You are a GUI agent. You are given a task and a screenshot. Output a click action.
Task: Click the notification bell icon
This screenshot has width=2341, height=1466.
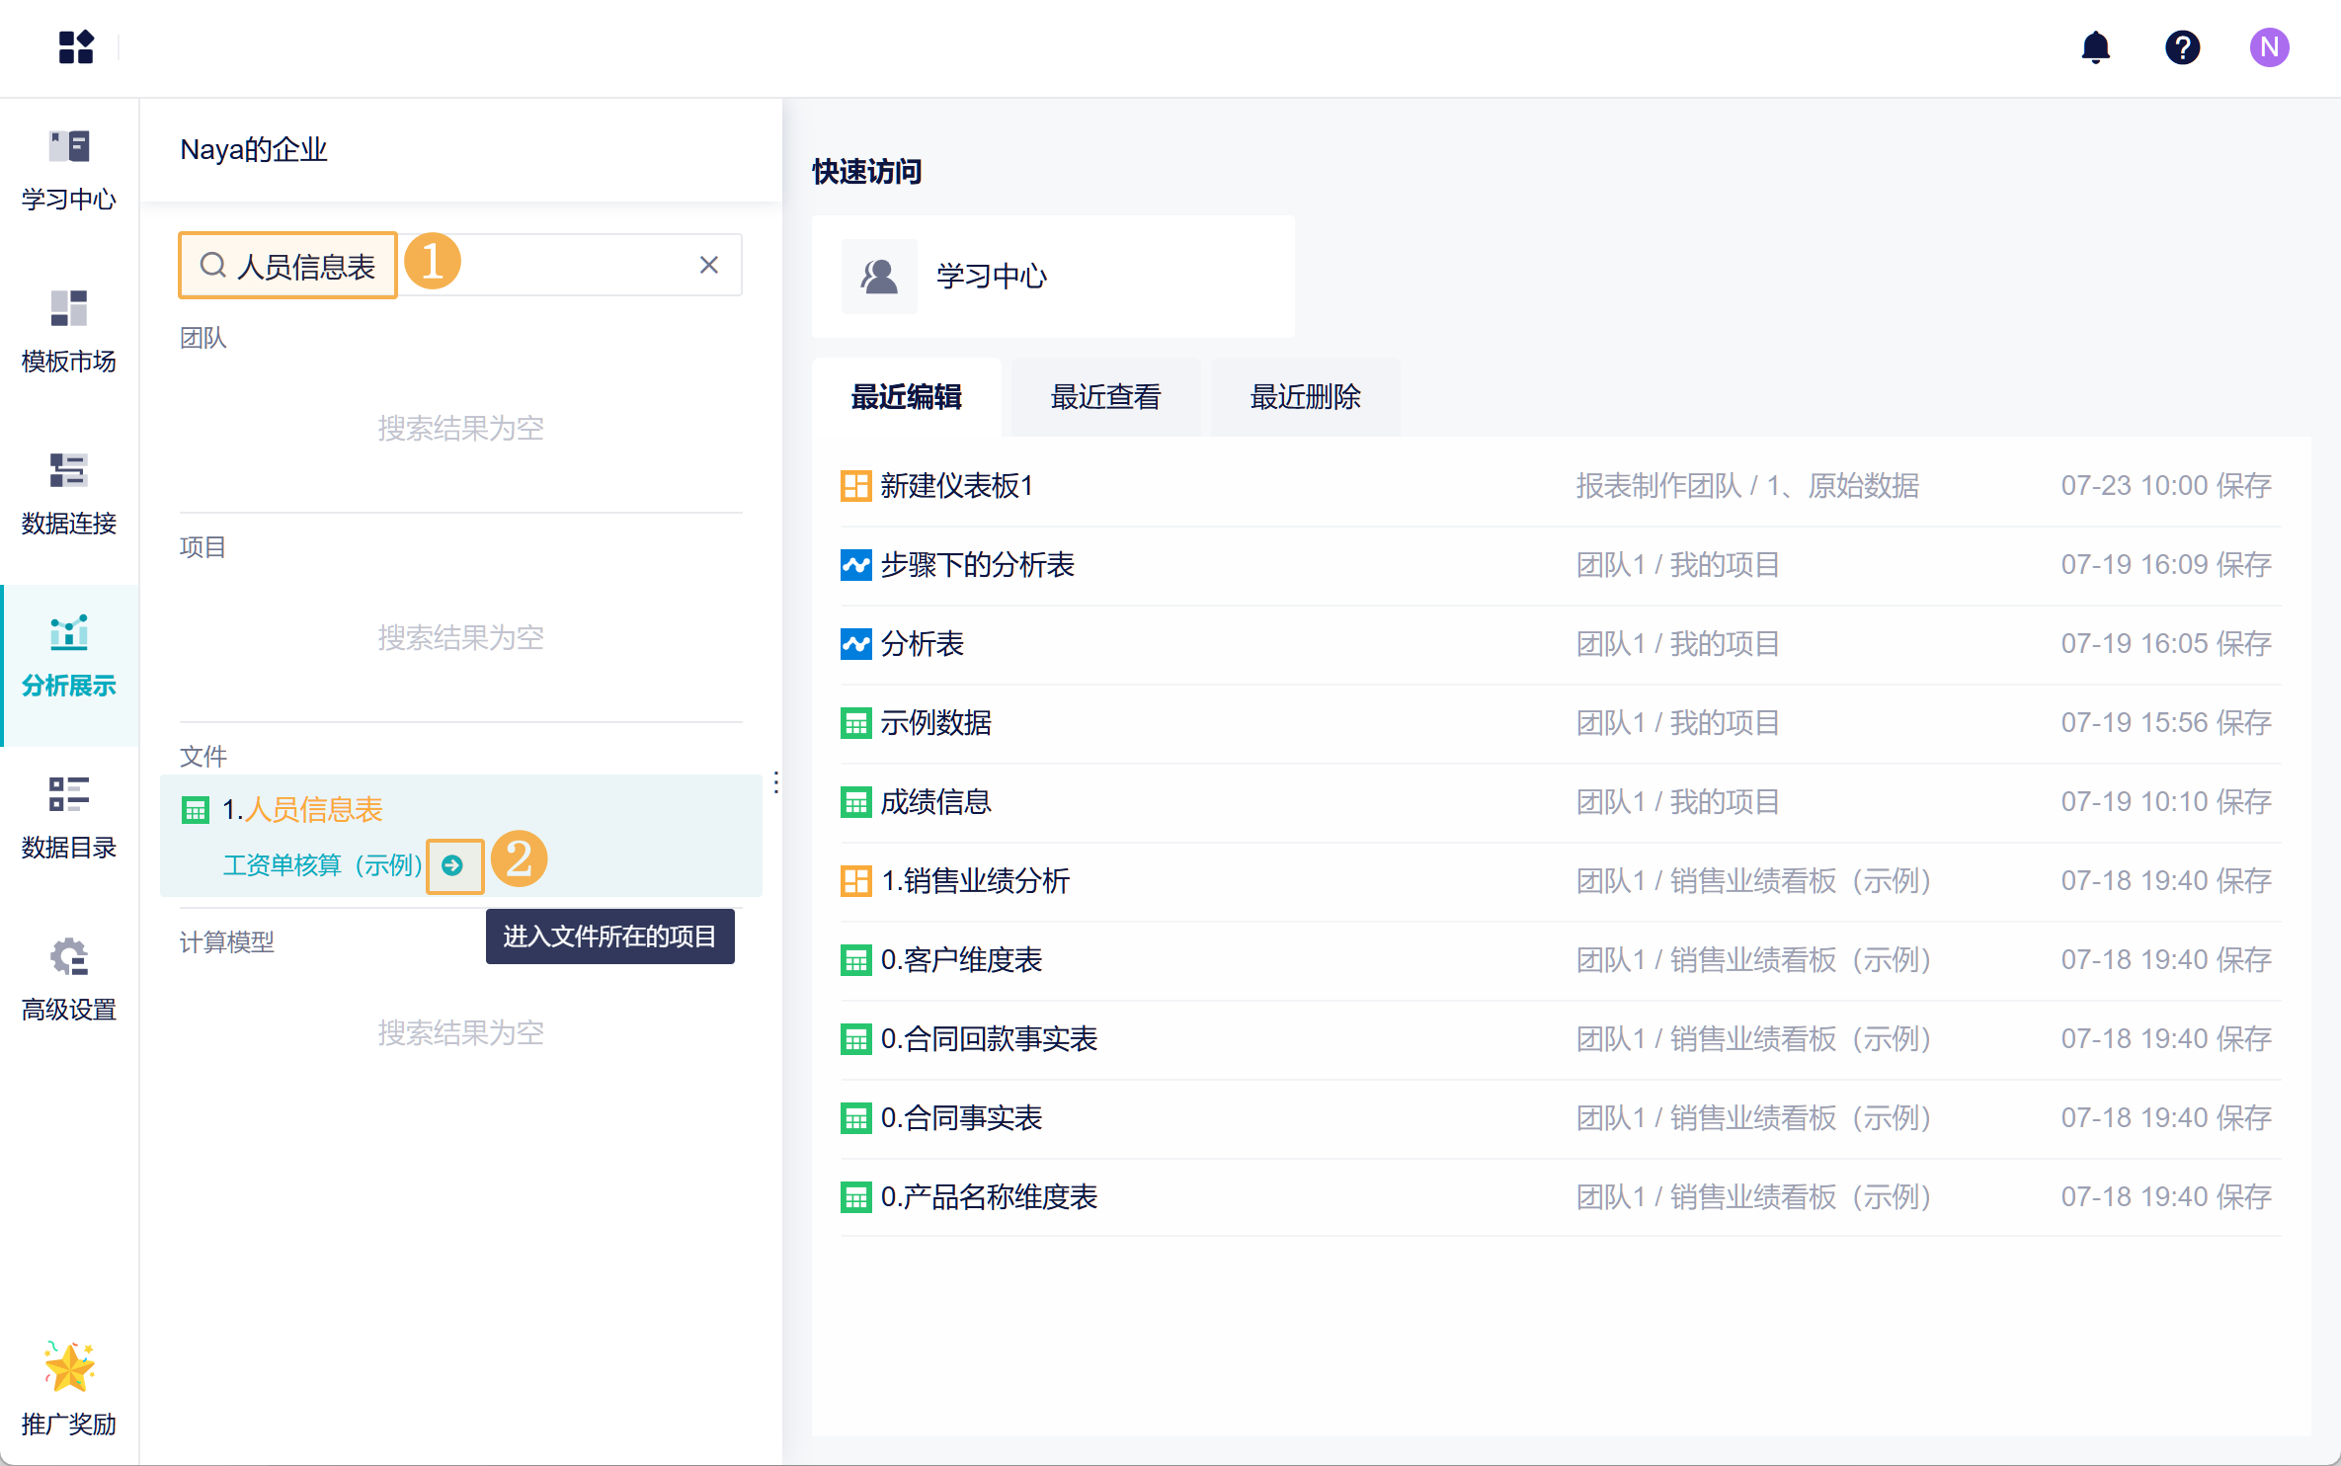point(2095,47)
